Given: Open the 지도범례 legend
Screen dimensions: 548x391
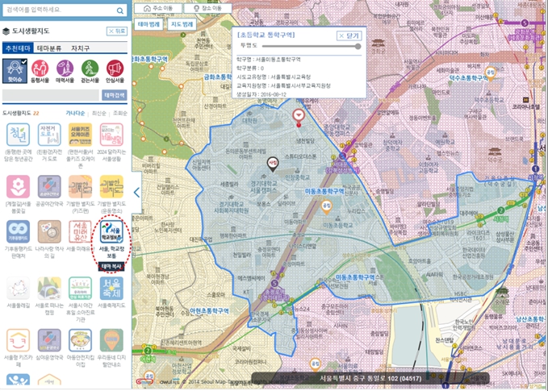Looking at the screenshot, I should click(x=182, y=24).
